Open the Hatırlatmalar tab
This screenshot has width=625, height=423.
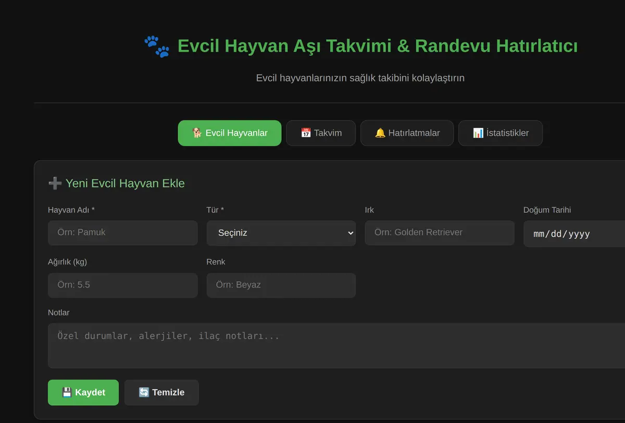point(407,133)
